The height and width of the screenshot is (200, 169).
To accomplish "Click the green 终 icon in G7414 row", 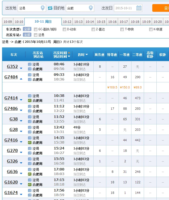I will pyautogui.click(x=30, y=101).
